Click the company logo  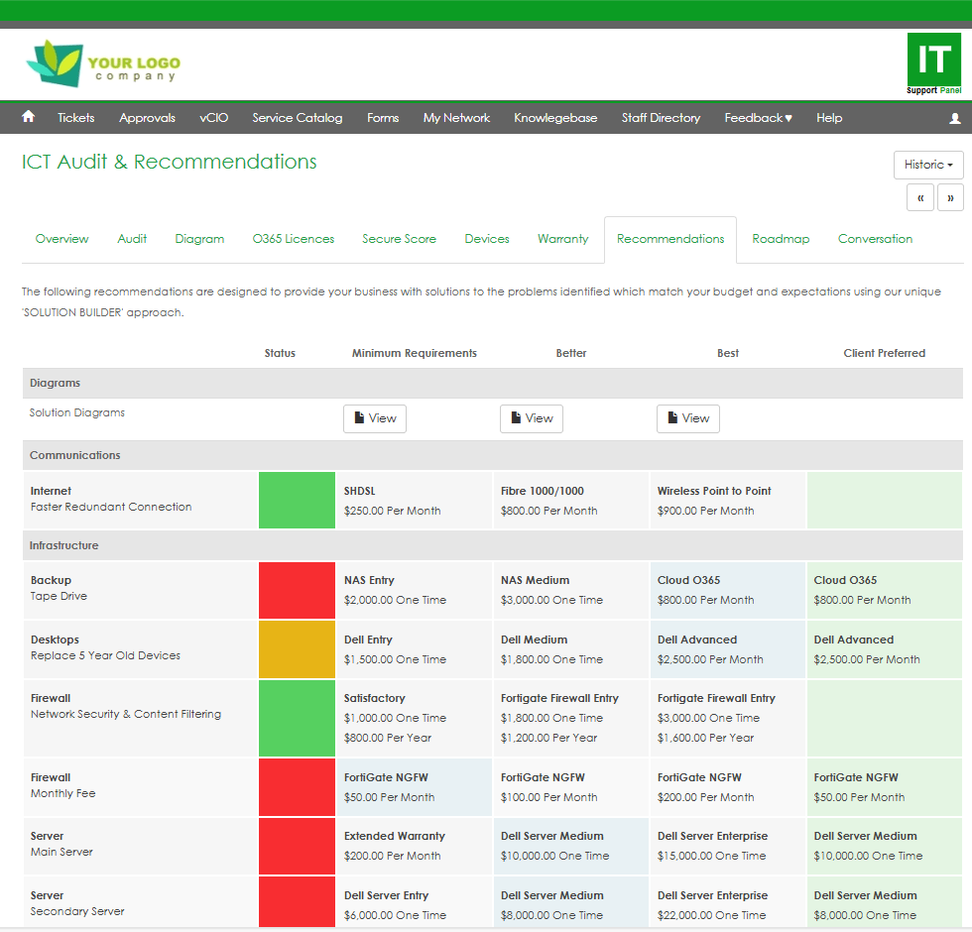tap(103, 64)
